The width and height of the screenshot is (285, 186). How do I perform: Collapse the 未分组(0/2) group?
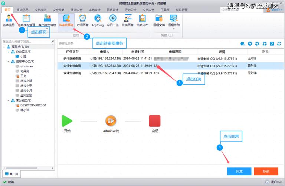pyautogui.click(x=9, y=100)
